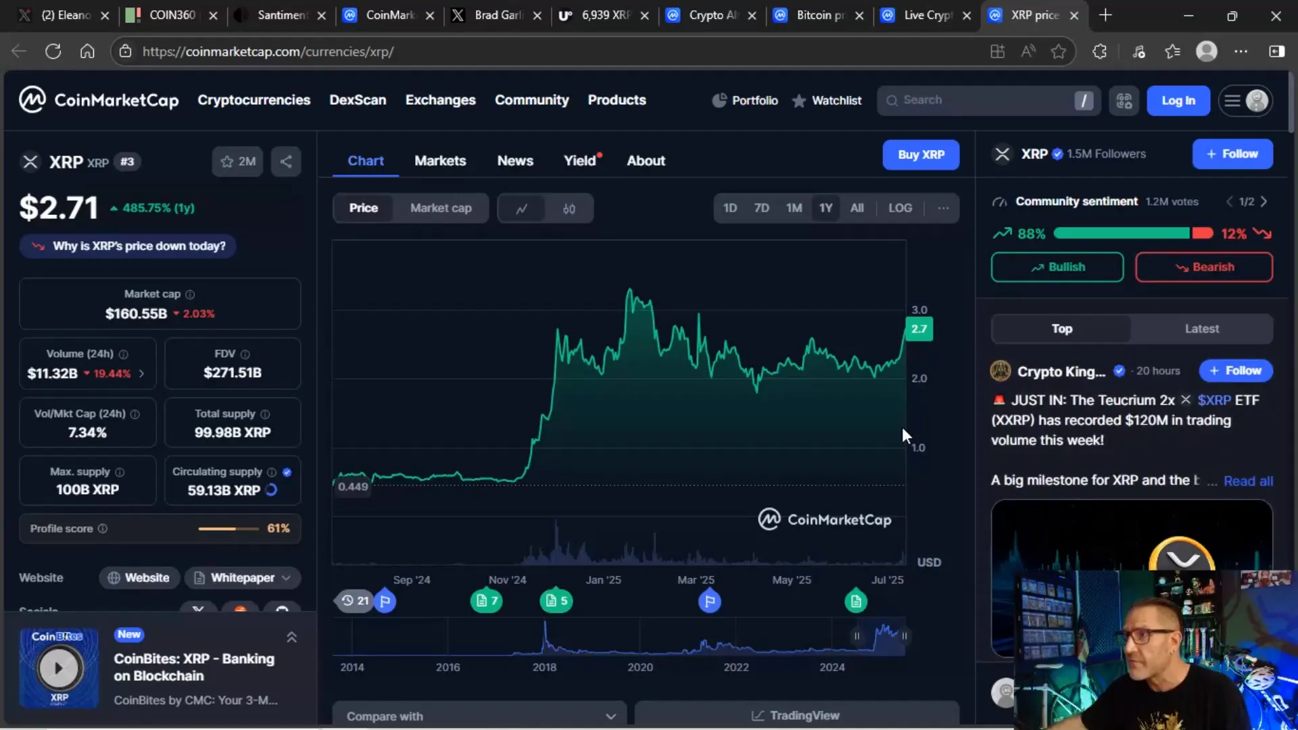This screenshot has height=730, width=1298.
Task: Switch chart to Market cap
Action: (x=441, y=208)
